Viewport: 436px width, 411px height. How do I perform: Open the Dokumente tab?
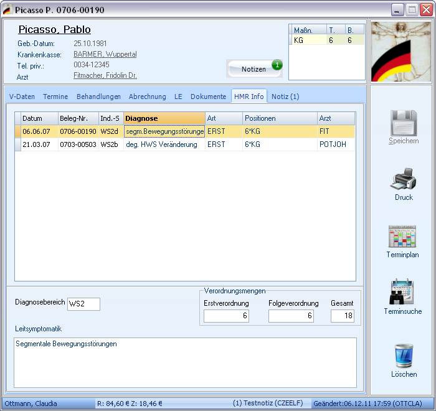pyautogui.click(x=208, y=97)
